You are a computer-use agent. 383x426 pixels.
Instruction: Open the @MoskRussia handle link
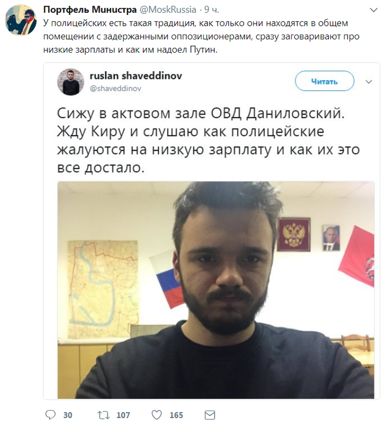(x=168, y=9)
